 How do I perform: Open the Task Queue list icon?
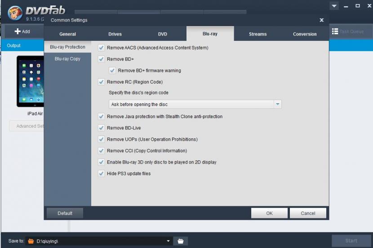[x=335, y=31]
